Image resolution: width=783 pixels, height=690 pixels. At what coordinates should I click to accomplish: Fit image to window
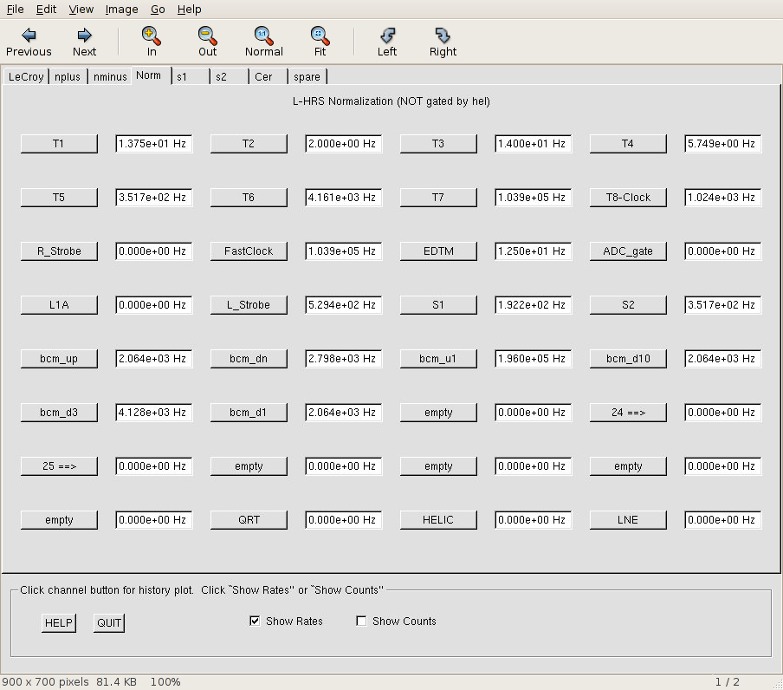(320, 42)
